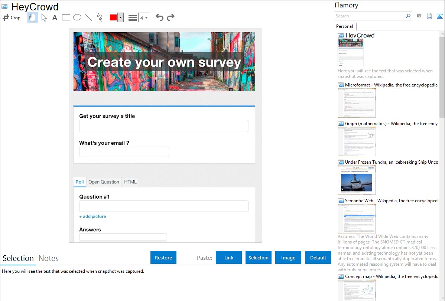This screenshot has width=445, height=301.
Task: Select the Concept map snapshot title
Action: pos(392,276)
